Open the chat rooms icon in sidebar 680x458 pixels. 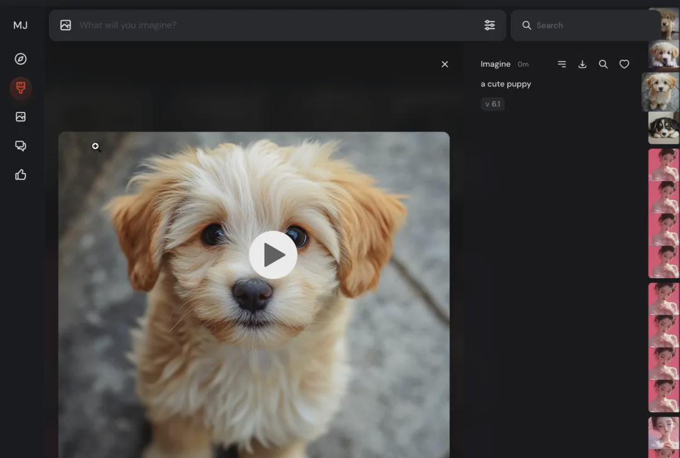(x=20, y=145)
